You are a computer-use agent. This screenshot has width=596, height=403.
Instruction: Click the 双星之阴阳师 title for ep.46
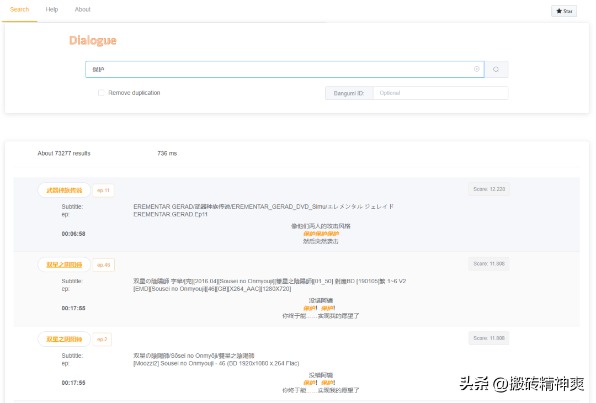pyautogui.click(x=64, y=264)
